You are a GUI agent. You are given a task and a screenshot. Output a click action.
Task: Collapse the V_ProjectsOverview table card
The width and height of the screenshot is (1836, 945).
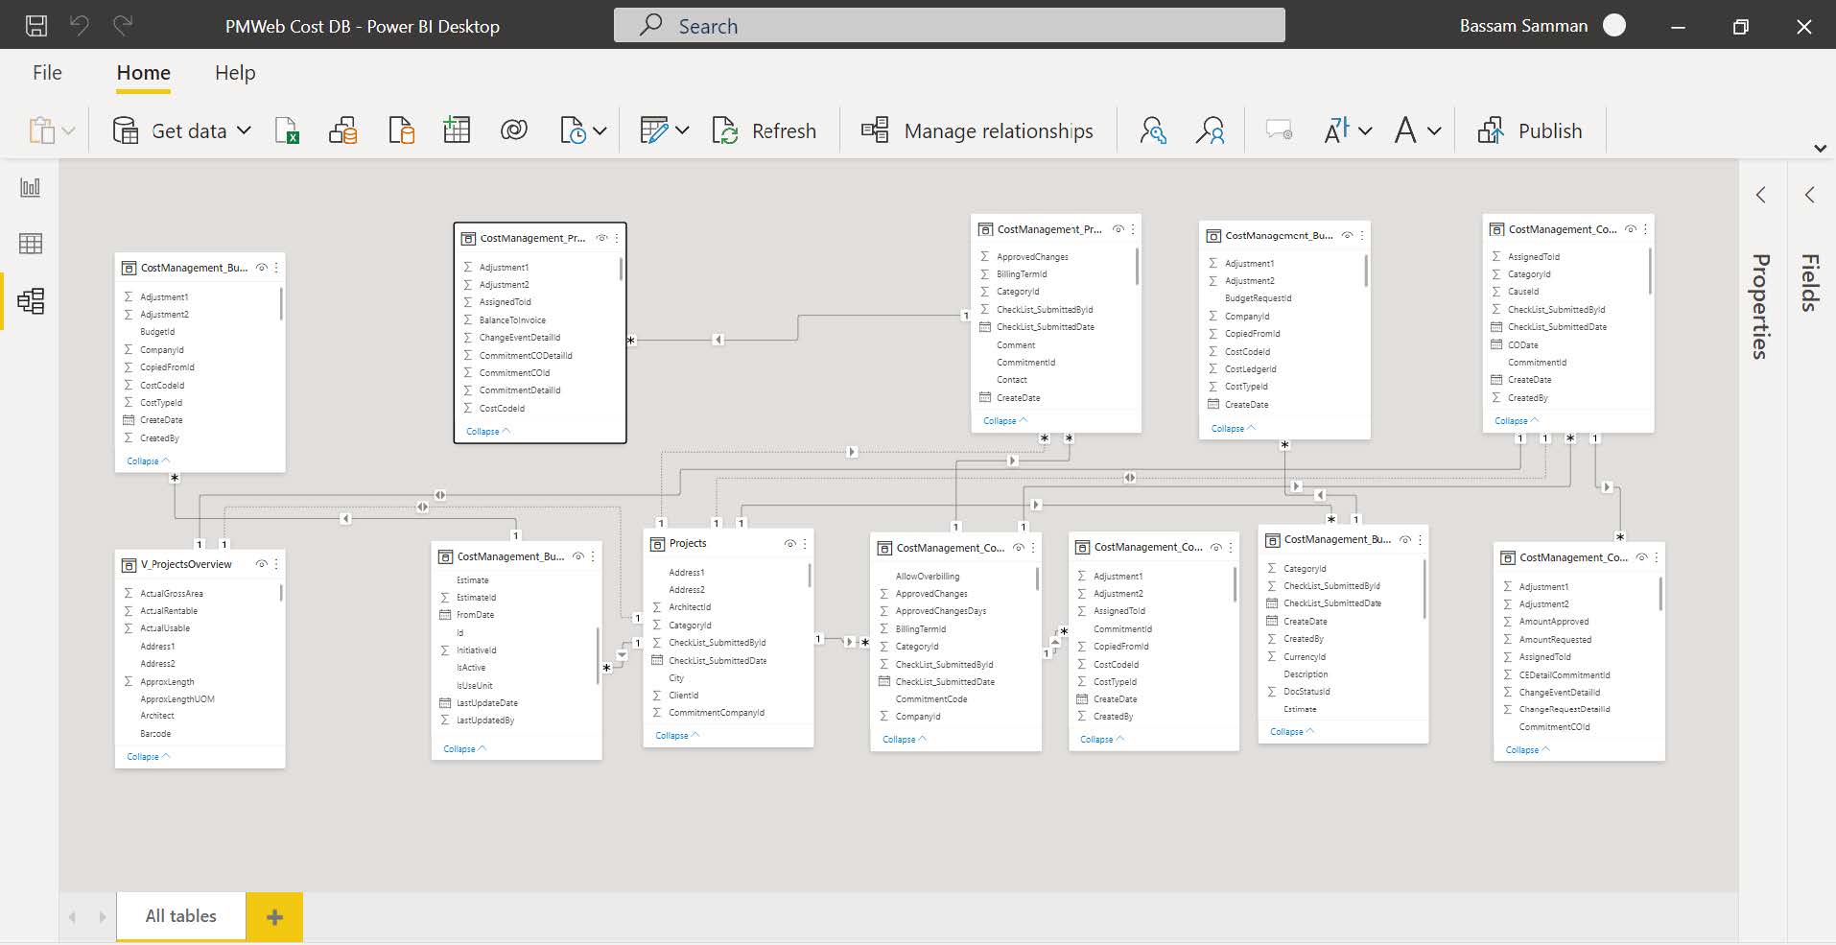pos(149,757)
